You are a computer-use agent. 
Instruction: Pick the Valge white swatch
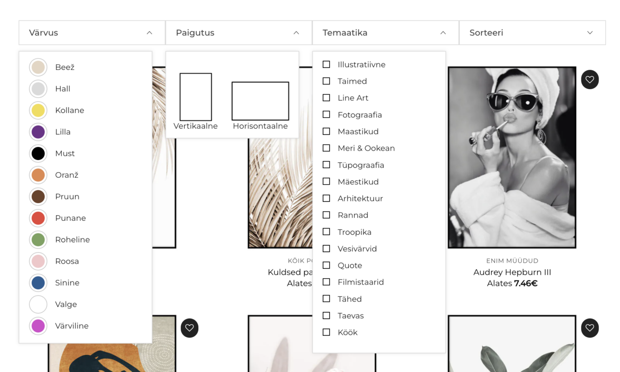pyautogui.click(x=38, y=305)
